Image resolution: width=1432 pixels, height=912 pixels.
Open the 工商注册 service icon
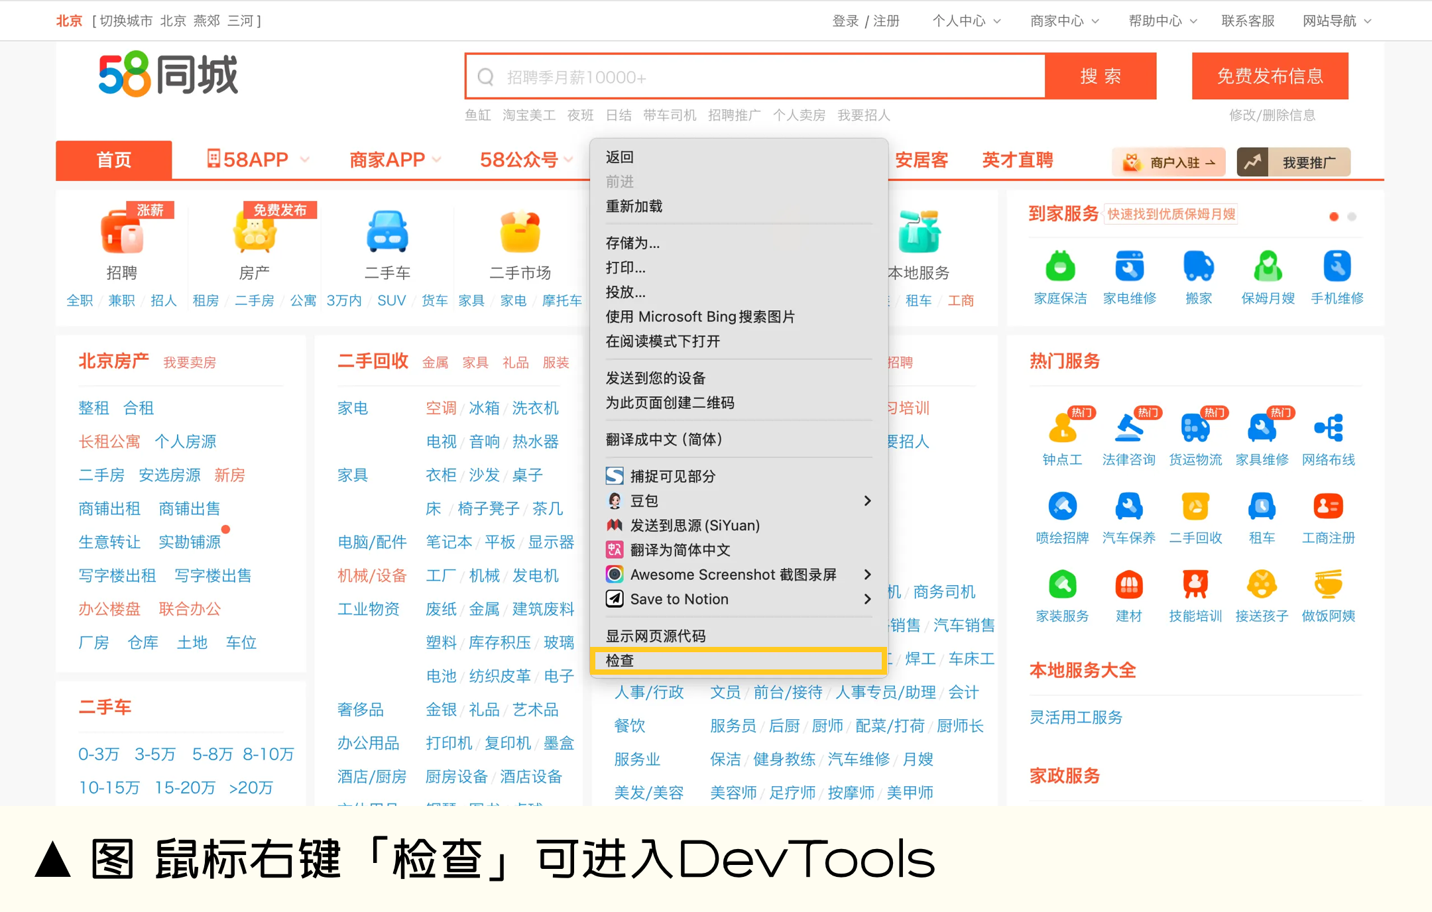1328,507
